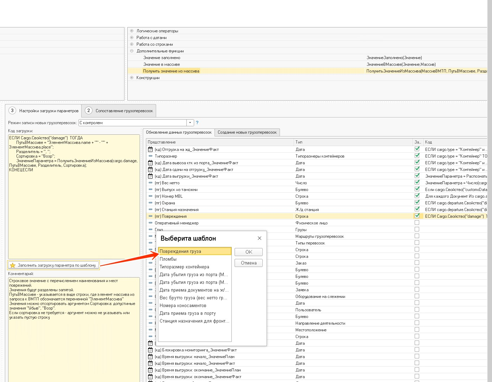Screen dimensions: 492x382
Task: Click the dash icon of '(пг) Номер MBL'
Action: click(x=151, y=196)
